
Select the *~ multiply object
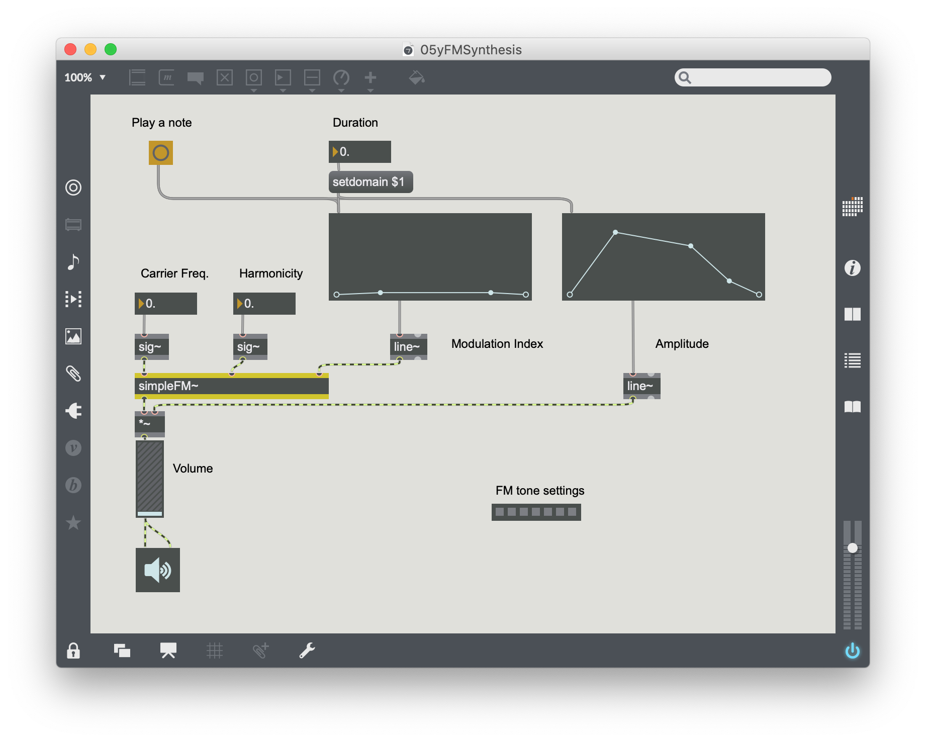point(150,424)
